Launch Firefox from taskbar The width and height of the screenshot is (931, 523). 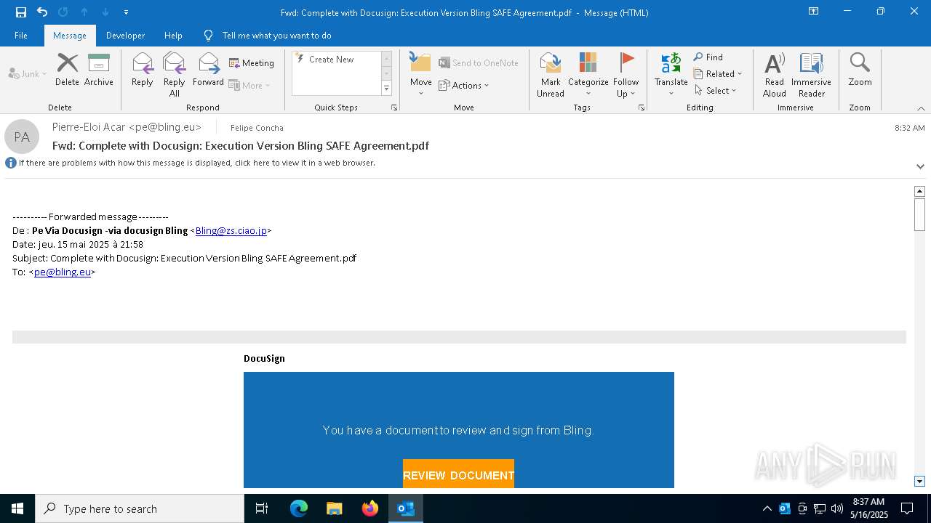click(x=370, y=508)
